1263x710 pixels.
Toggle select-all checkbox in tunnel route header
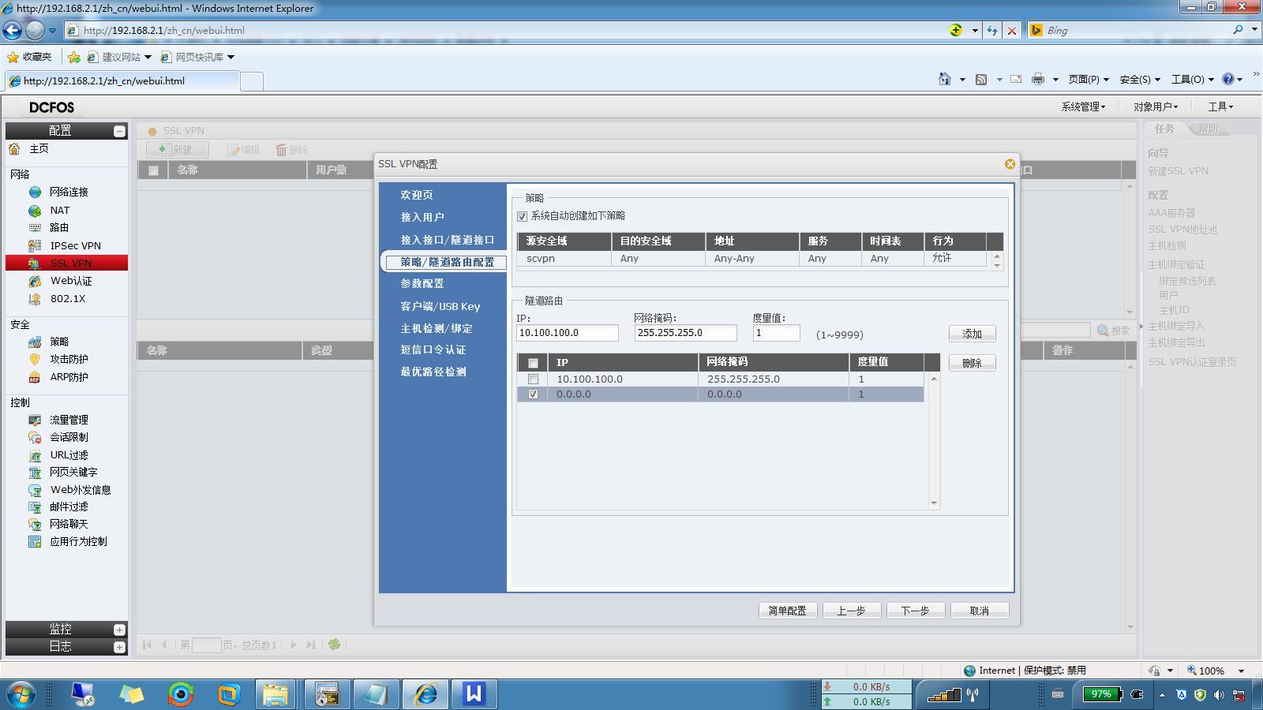(x=533, y=363)
